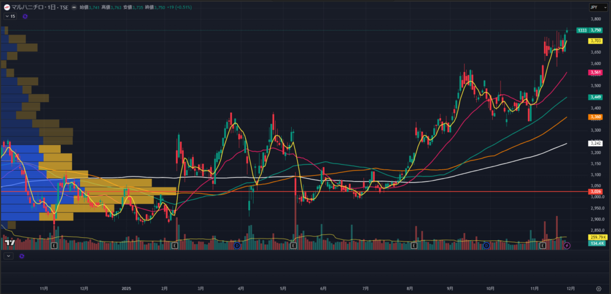Open the earnings marker near November 2024

point(54,245)
